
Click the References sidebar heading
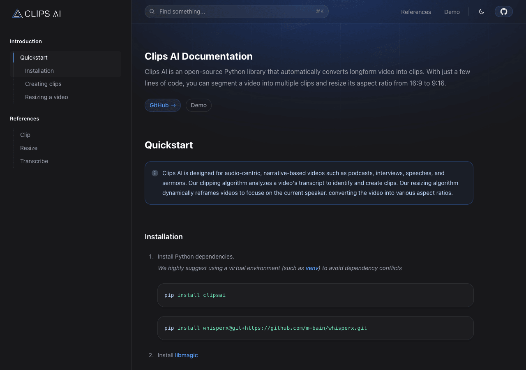point(25,118)
